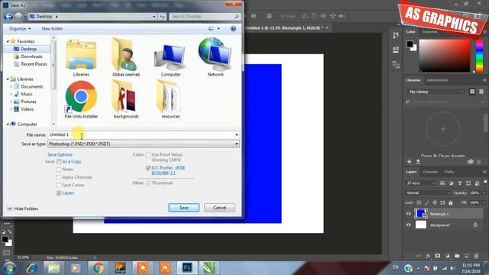Add content plus icon in Libraries panel
489x275 pixels.
tap(410, 161)
